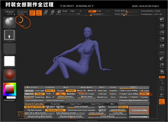Pick a hue in the color picker

(x=10, y=89)
